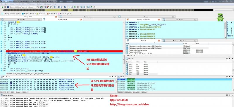The height and width of the screenshot is (107, 234).
Task: Select thread 2426 in Threads list
Action: [x=142, y=66]
